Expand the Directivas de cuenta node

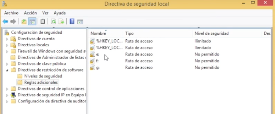pyautogui.click(x=7, y=39)
